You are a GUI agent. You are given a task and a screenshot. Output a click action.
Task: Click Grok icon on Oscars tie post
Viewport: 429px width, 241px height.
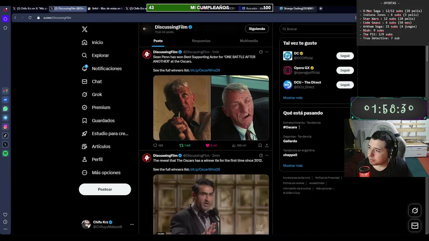pos(261,156)
